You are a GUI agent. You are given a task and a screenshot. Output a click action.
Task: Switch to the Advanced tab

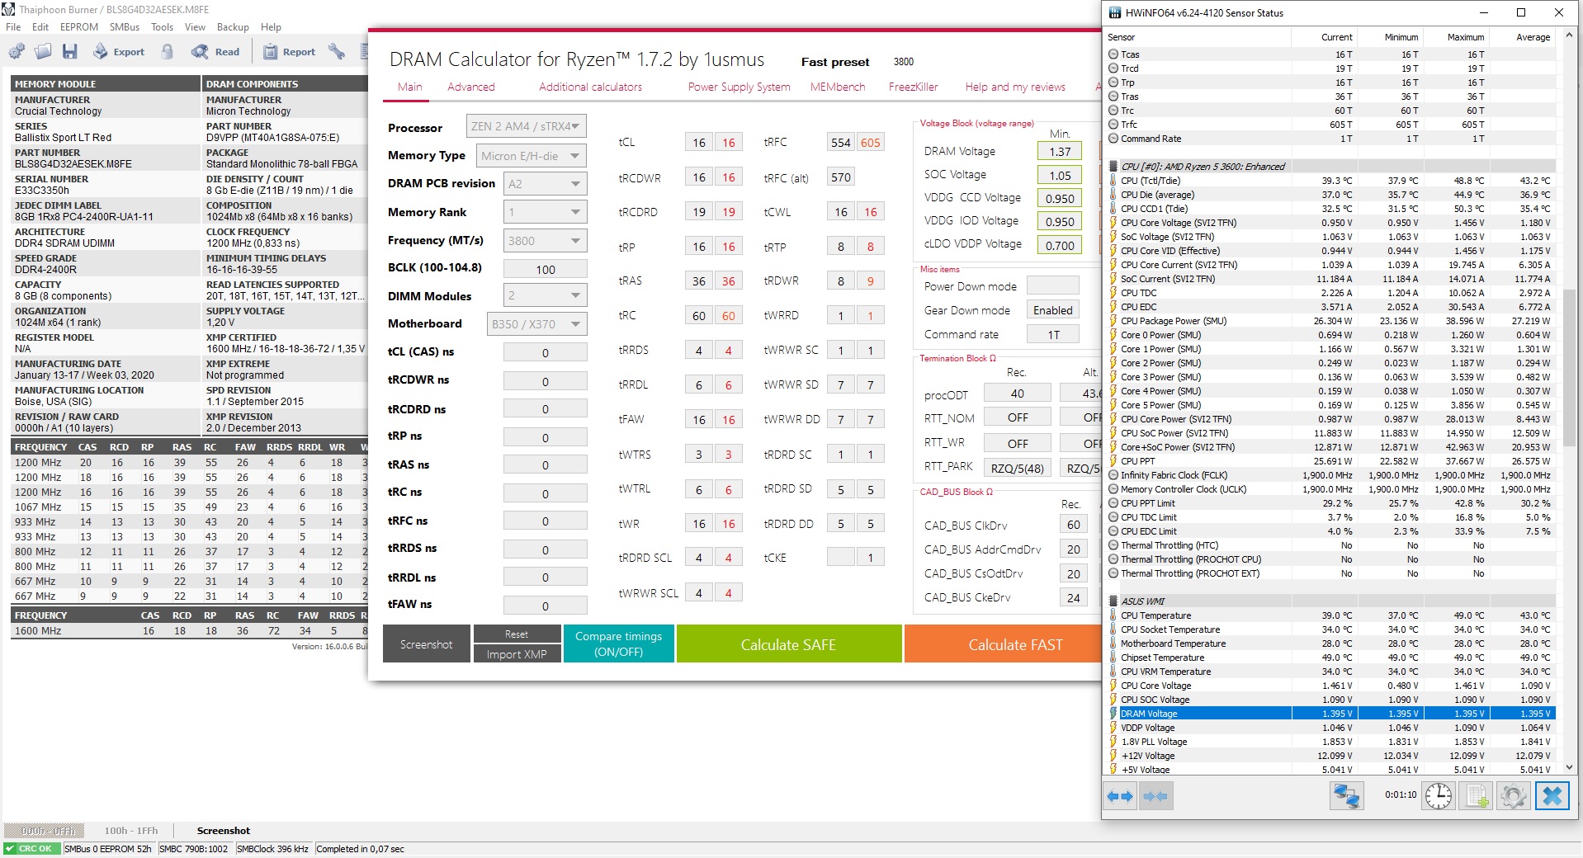tap(471, 87)
